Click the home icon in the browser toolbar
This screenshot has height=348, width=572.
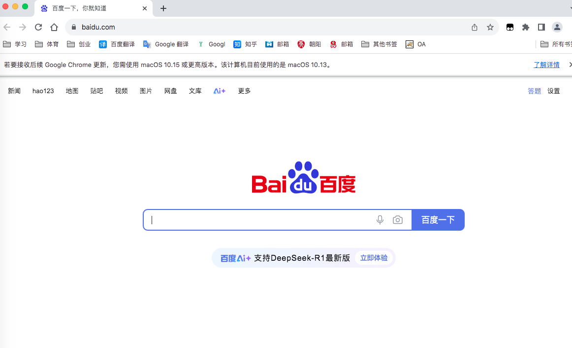tap(54, 27)
